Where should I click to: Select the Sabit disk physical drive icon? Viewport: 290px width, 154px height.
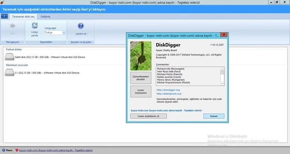9,57
